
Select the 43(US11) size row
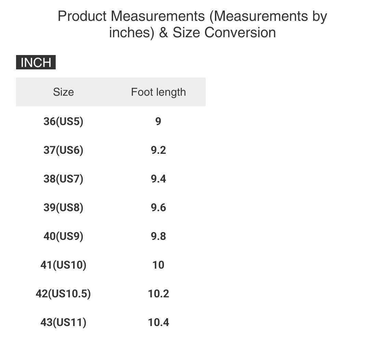pyautogui.click(x=63, y=322)
